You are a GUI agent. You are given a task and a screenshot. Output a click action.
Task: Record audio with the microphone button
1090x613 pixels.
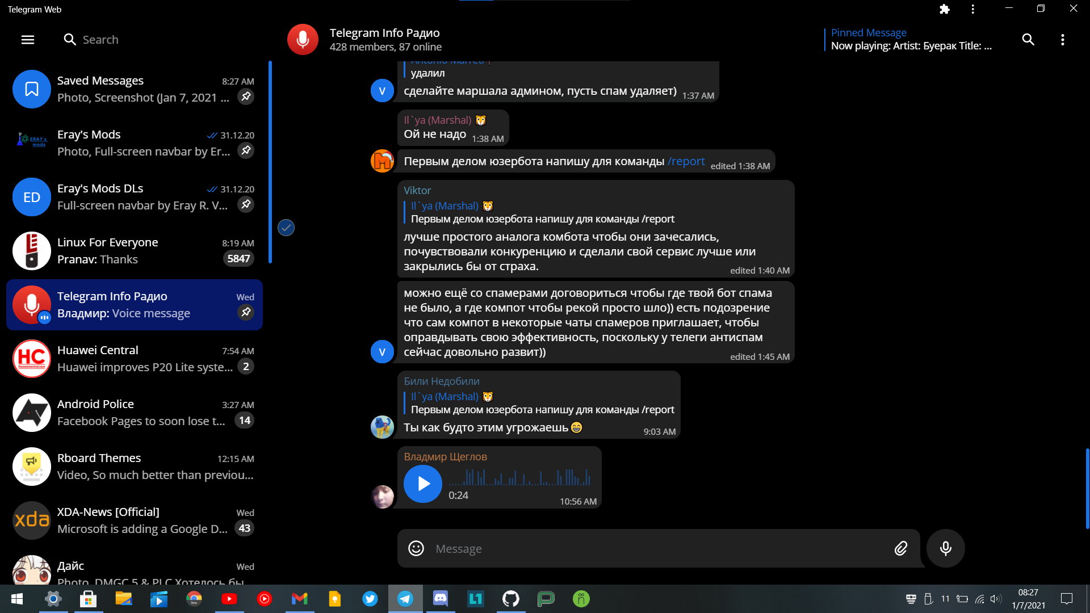945,548
